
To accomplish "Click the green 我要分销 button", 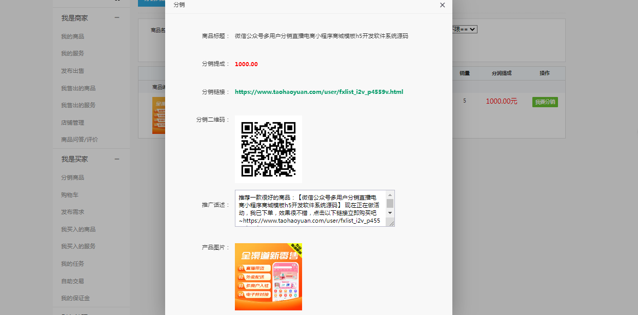I will point(545,102).
